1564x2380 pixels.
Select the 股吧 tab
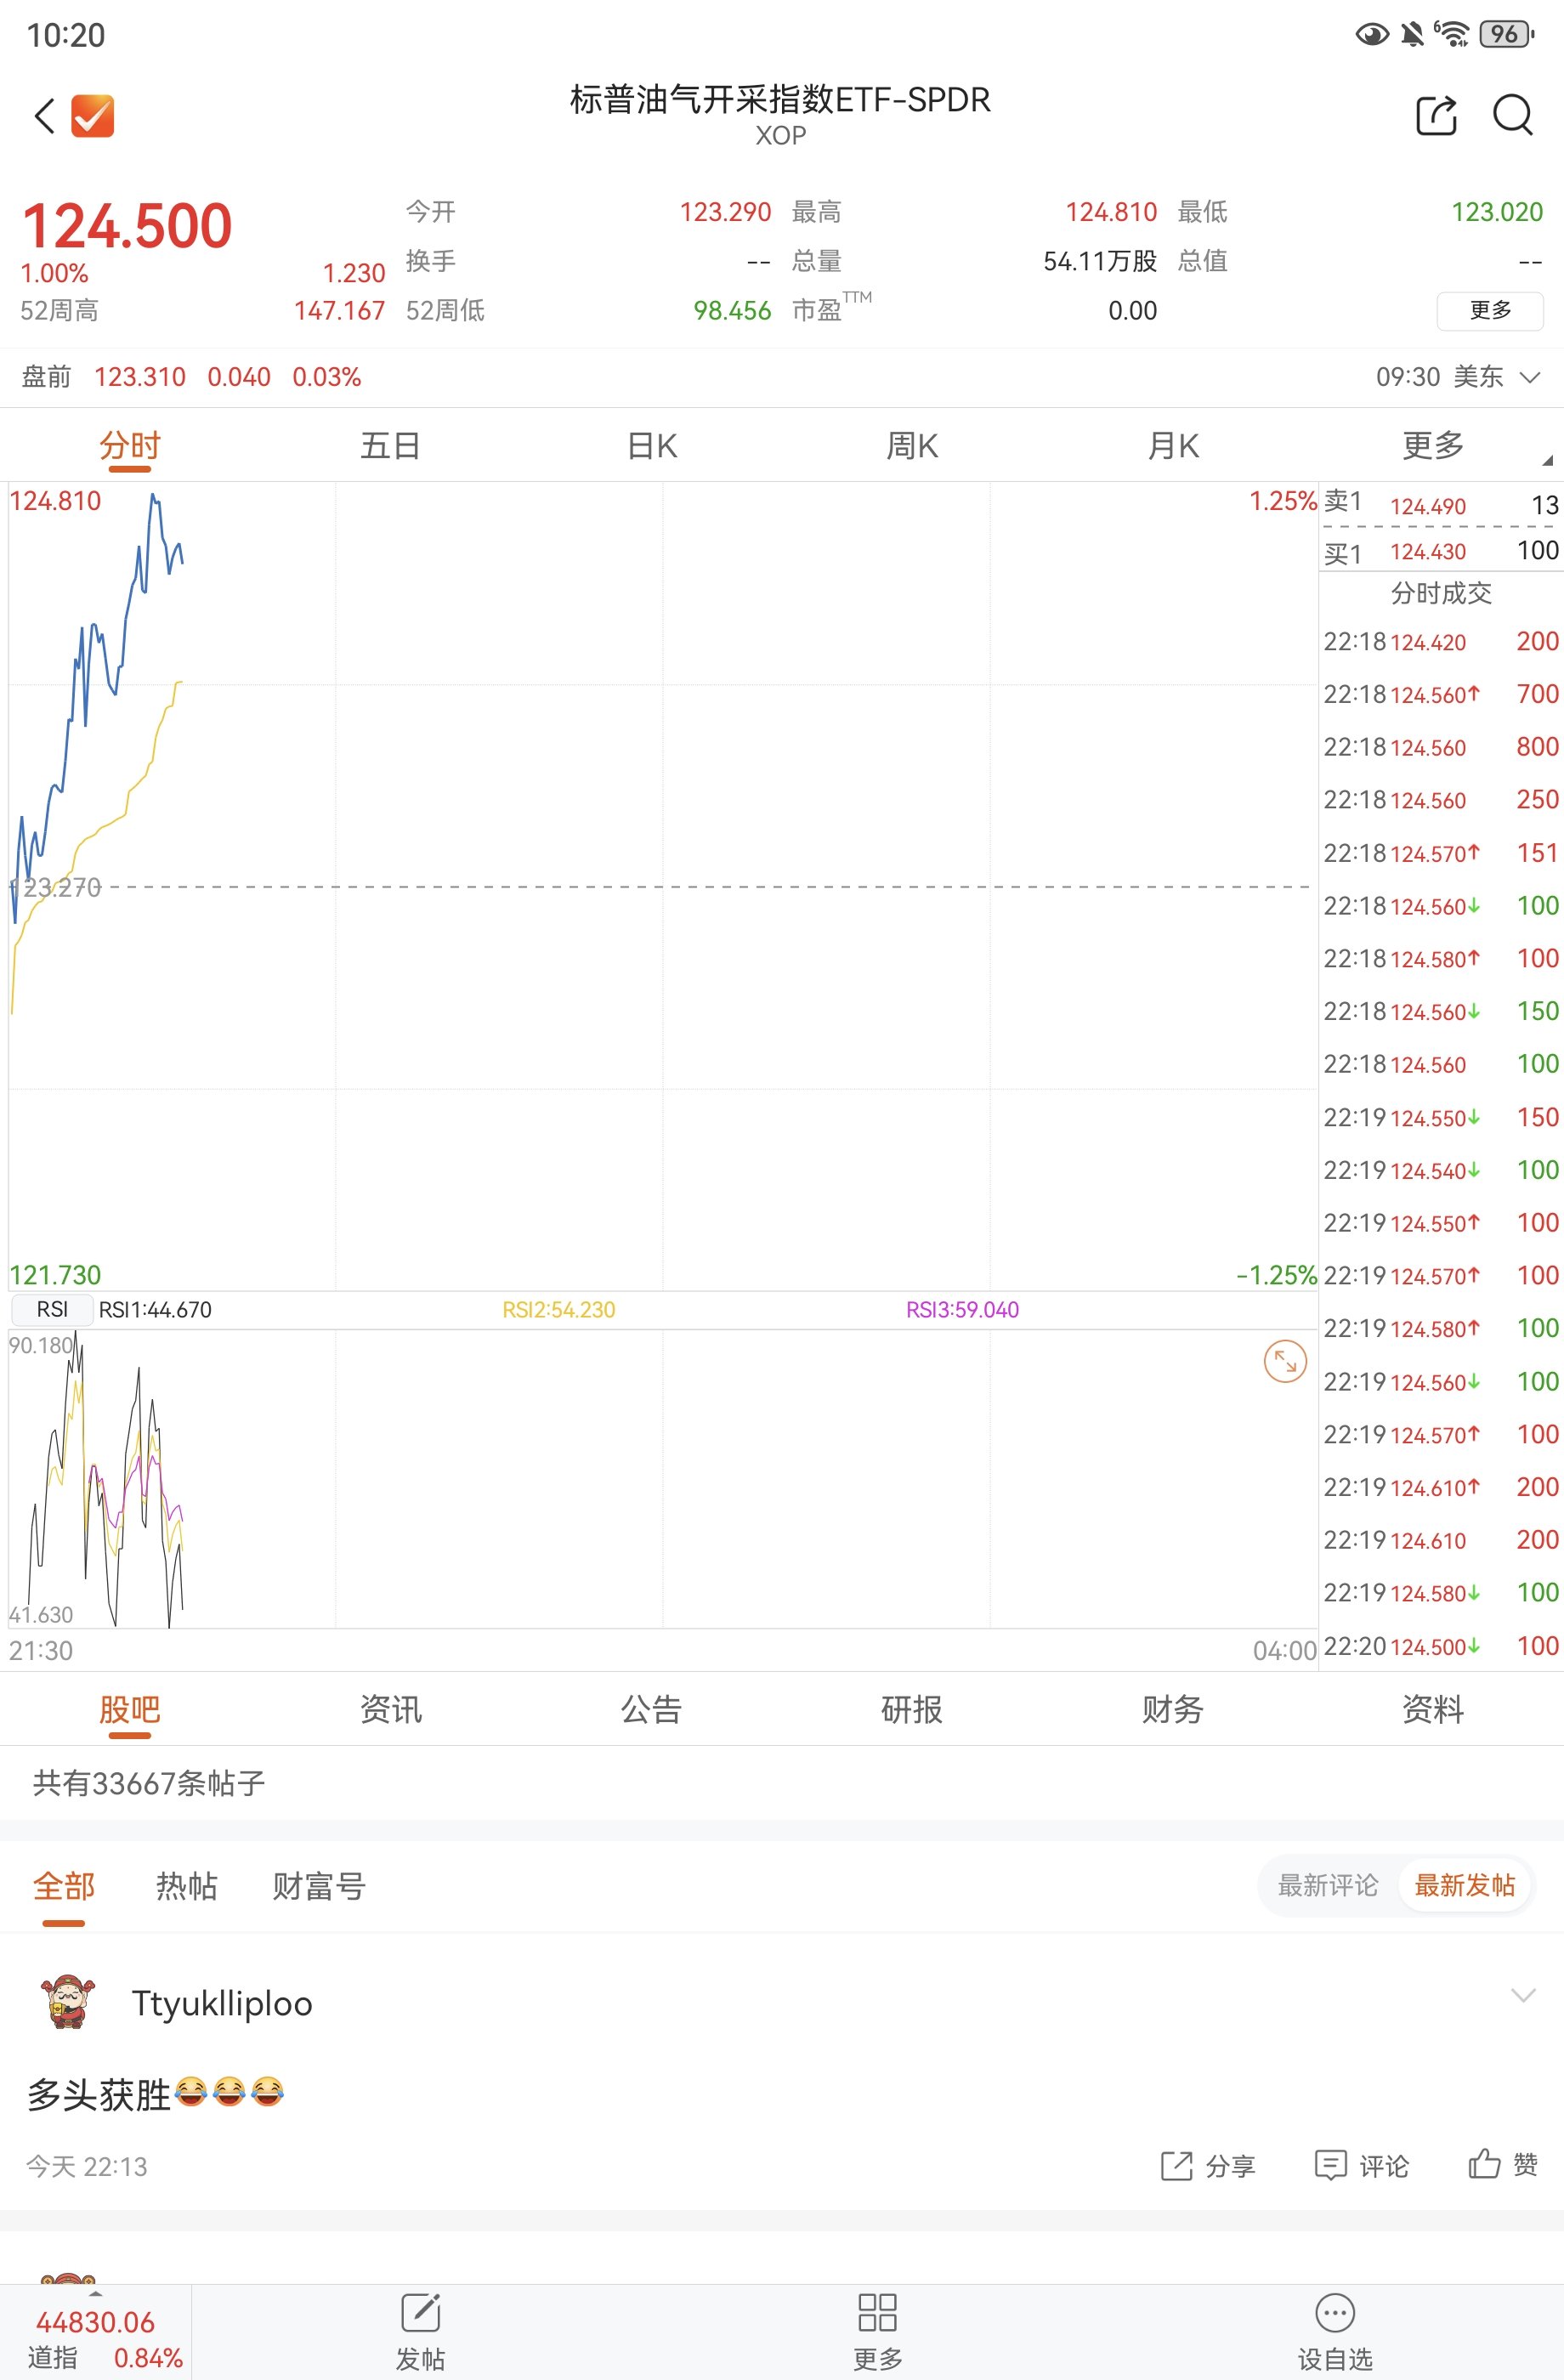130,1710
